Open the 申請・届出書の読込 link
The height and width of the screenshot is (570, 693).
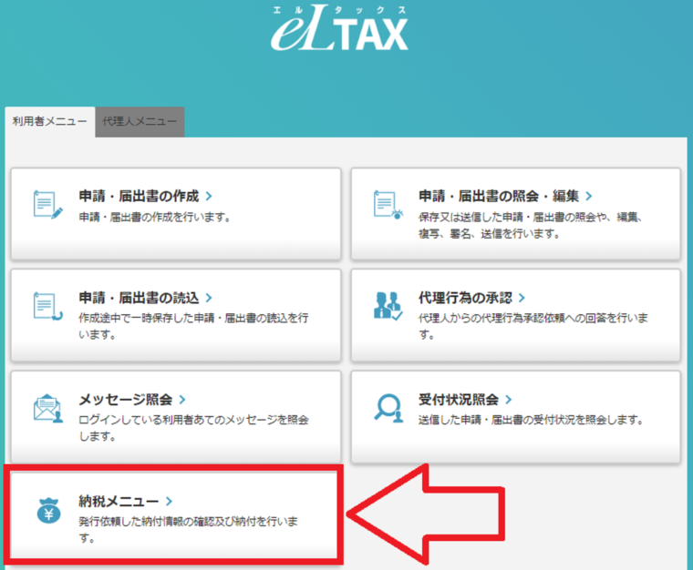(x=139, y=298)
